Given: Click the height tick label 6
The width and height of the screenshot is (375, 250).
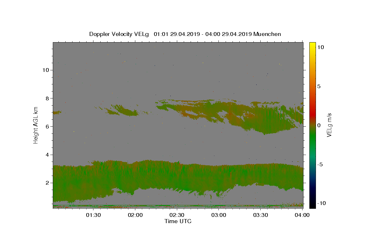Looking at the screenshot, I should point(47,126).
